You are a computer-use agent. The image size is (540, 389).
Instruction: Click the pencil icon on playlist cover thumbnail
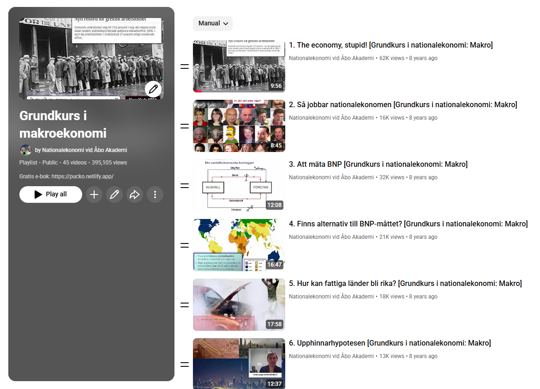153,89
